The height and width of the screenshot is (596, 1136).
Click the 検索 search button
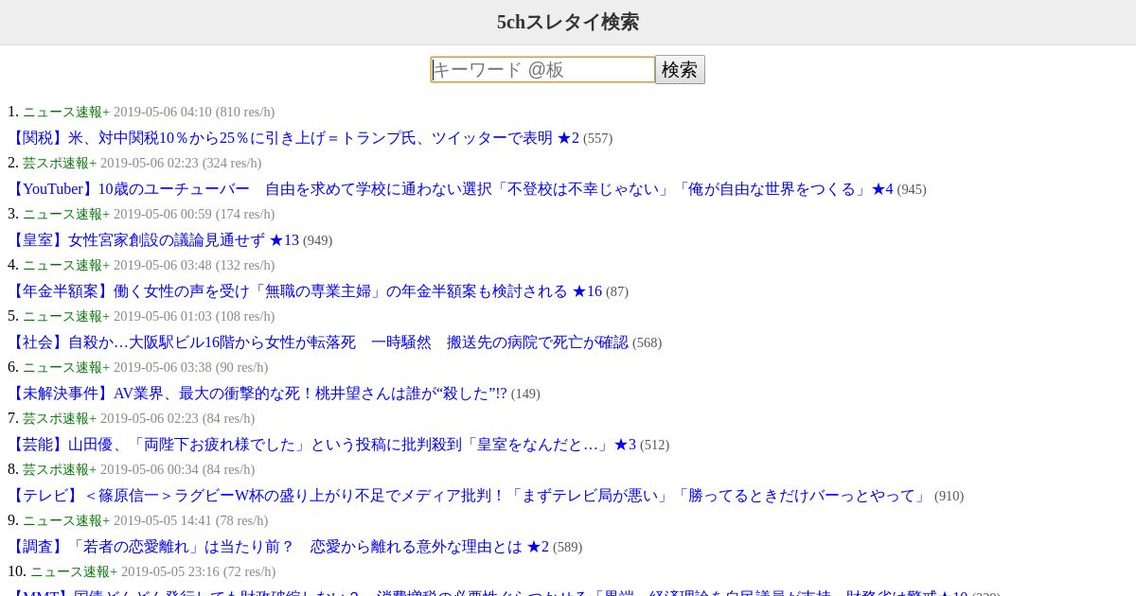pyautogui.click(x=680, y=70)
